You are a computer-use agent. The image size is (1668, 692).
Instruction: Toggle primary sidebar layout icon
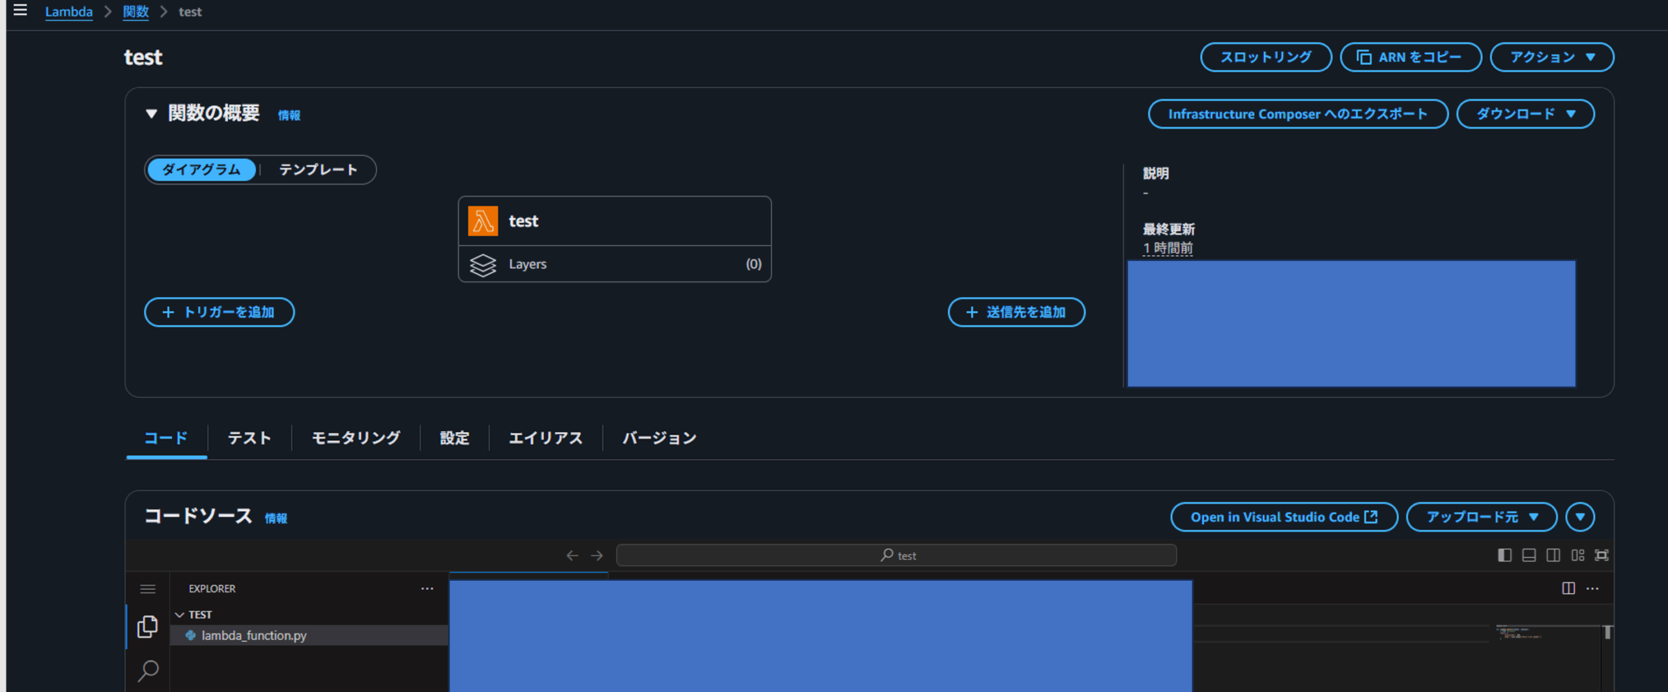1504,555
